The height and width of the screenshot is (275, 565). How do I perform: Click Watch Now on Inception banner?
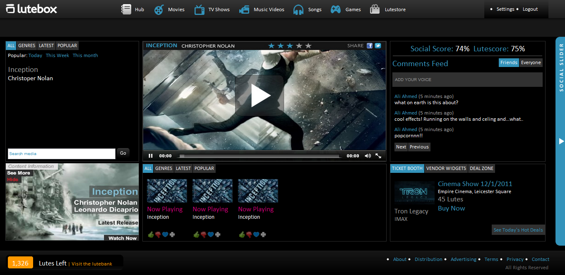pyautogui.click(x=123, y=238)
